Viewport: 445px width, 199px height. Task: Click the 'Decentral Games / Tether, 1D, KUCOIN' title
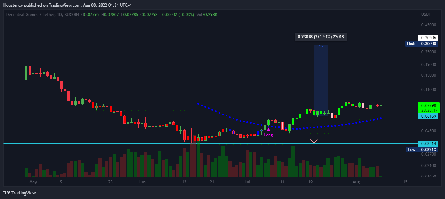[x=42, y=15]
